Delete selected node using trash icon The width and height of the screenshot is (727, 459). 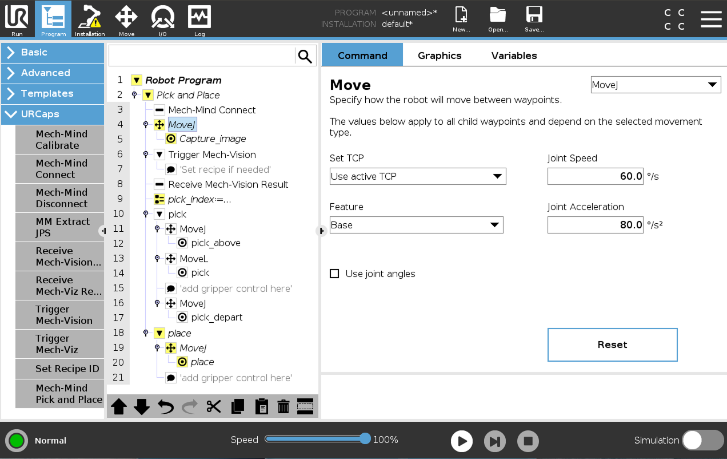click(283, 406)
